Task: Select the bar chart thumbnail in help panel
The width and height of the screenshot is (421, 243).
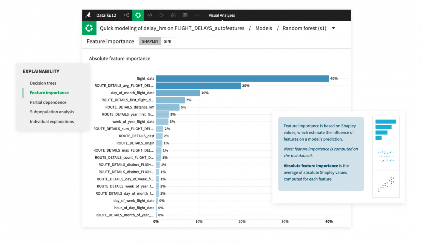Action: [x=386, y=129]
